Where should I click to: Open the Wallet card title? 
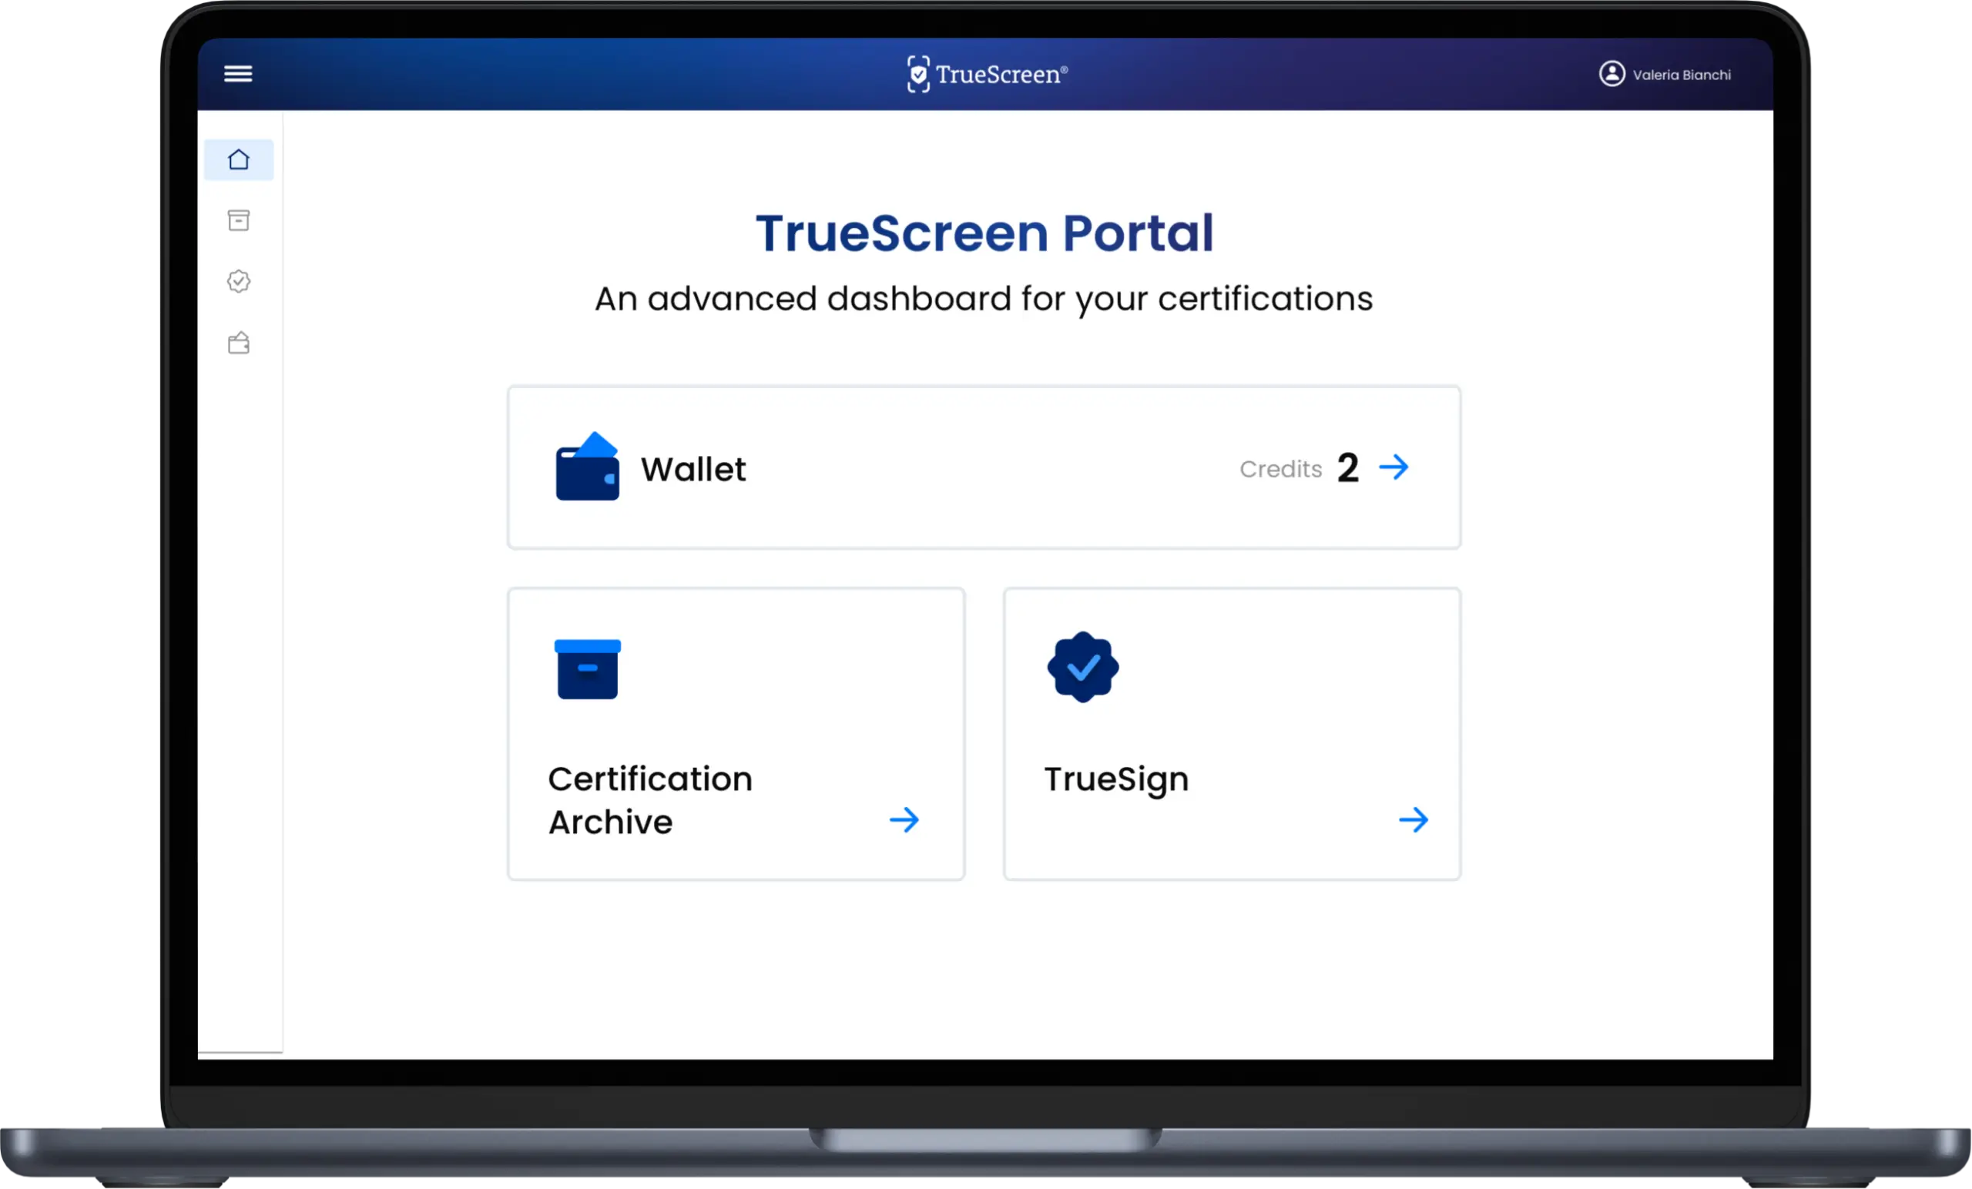[693, 469]
